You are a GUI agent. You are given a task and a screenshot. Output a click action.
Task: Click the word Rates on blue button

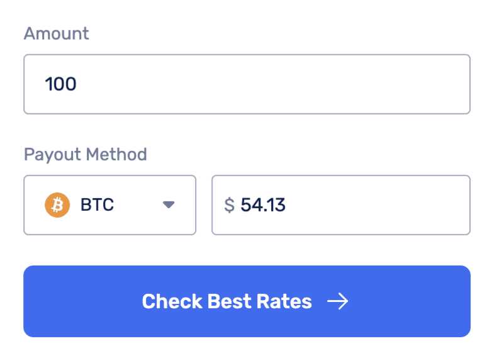(x=286, y=301)
